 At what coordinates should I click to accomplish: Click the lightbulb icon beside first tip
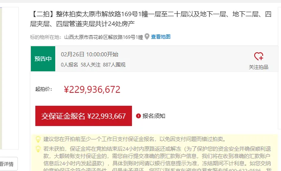pos(38,139)
